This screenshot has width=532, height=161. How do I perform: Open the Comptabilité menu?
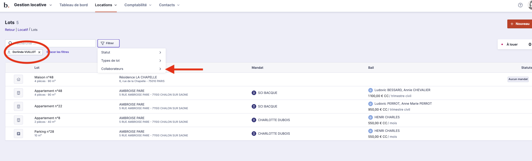pyautogui.click(x=138, y=5)
